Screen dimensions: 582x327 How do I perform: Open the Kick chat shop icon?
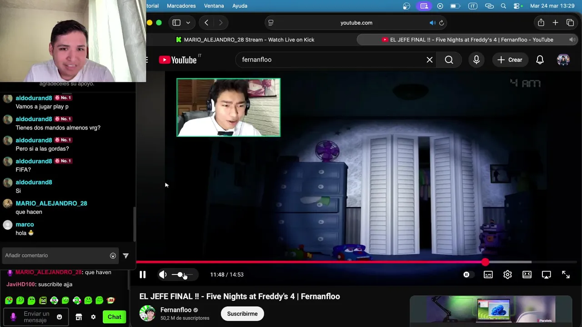click(x=79, y=317)
